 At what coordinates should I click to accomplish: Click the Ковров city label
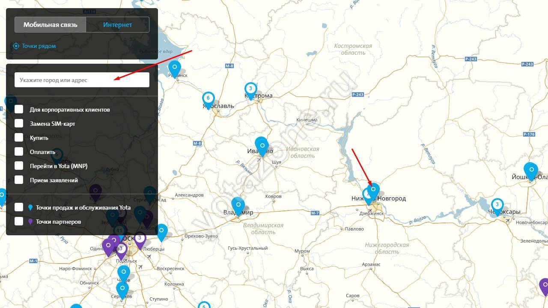274,196
